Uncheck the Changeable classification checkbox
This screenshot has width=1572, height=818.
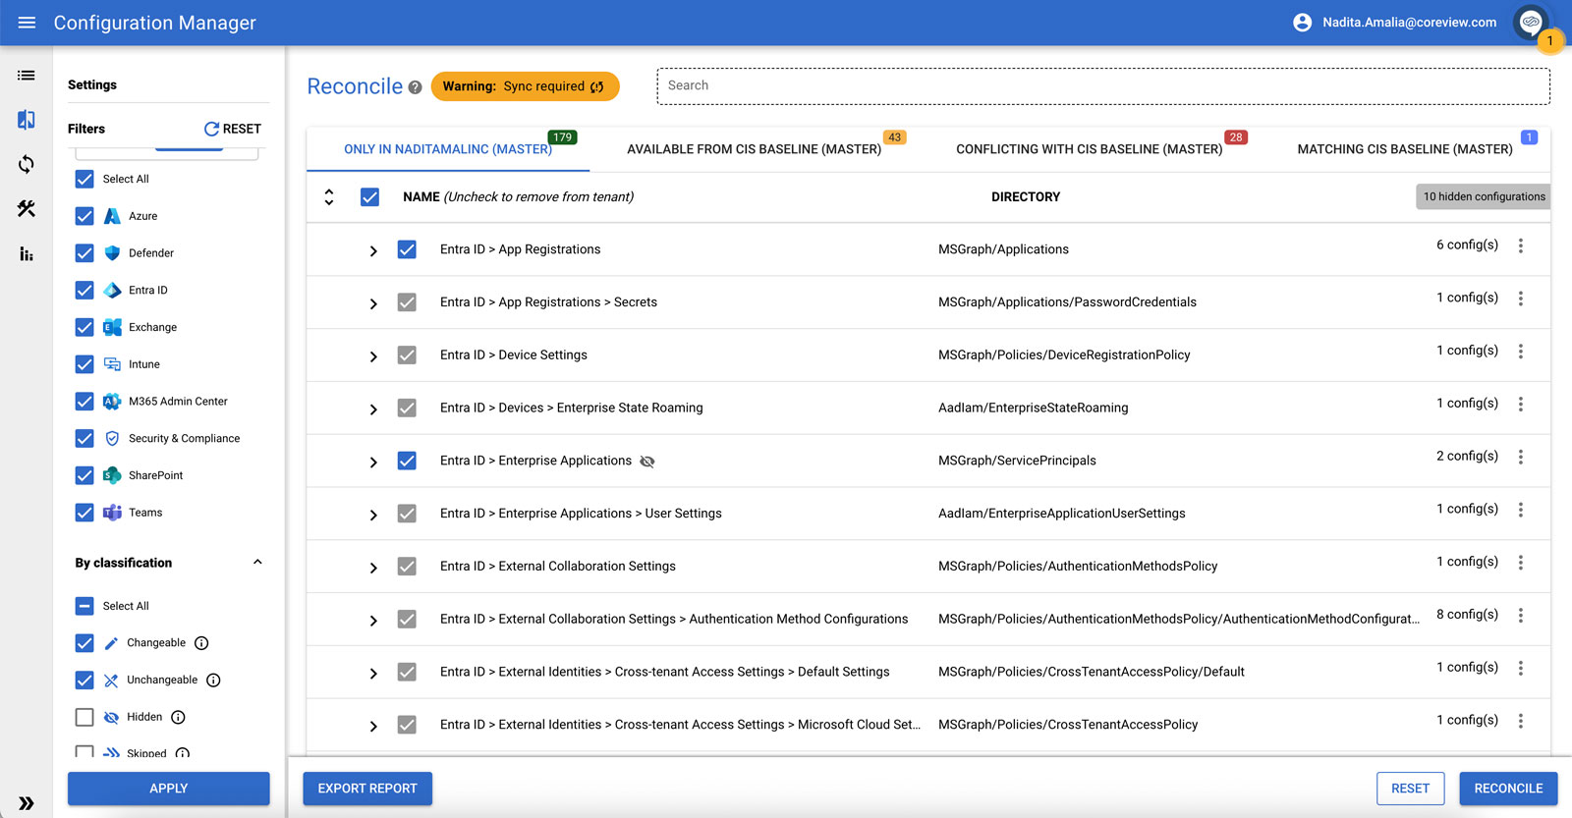84,643
